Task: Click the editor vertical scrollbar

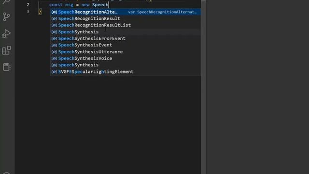Action: pos(203,87)
